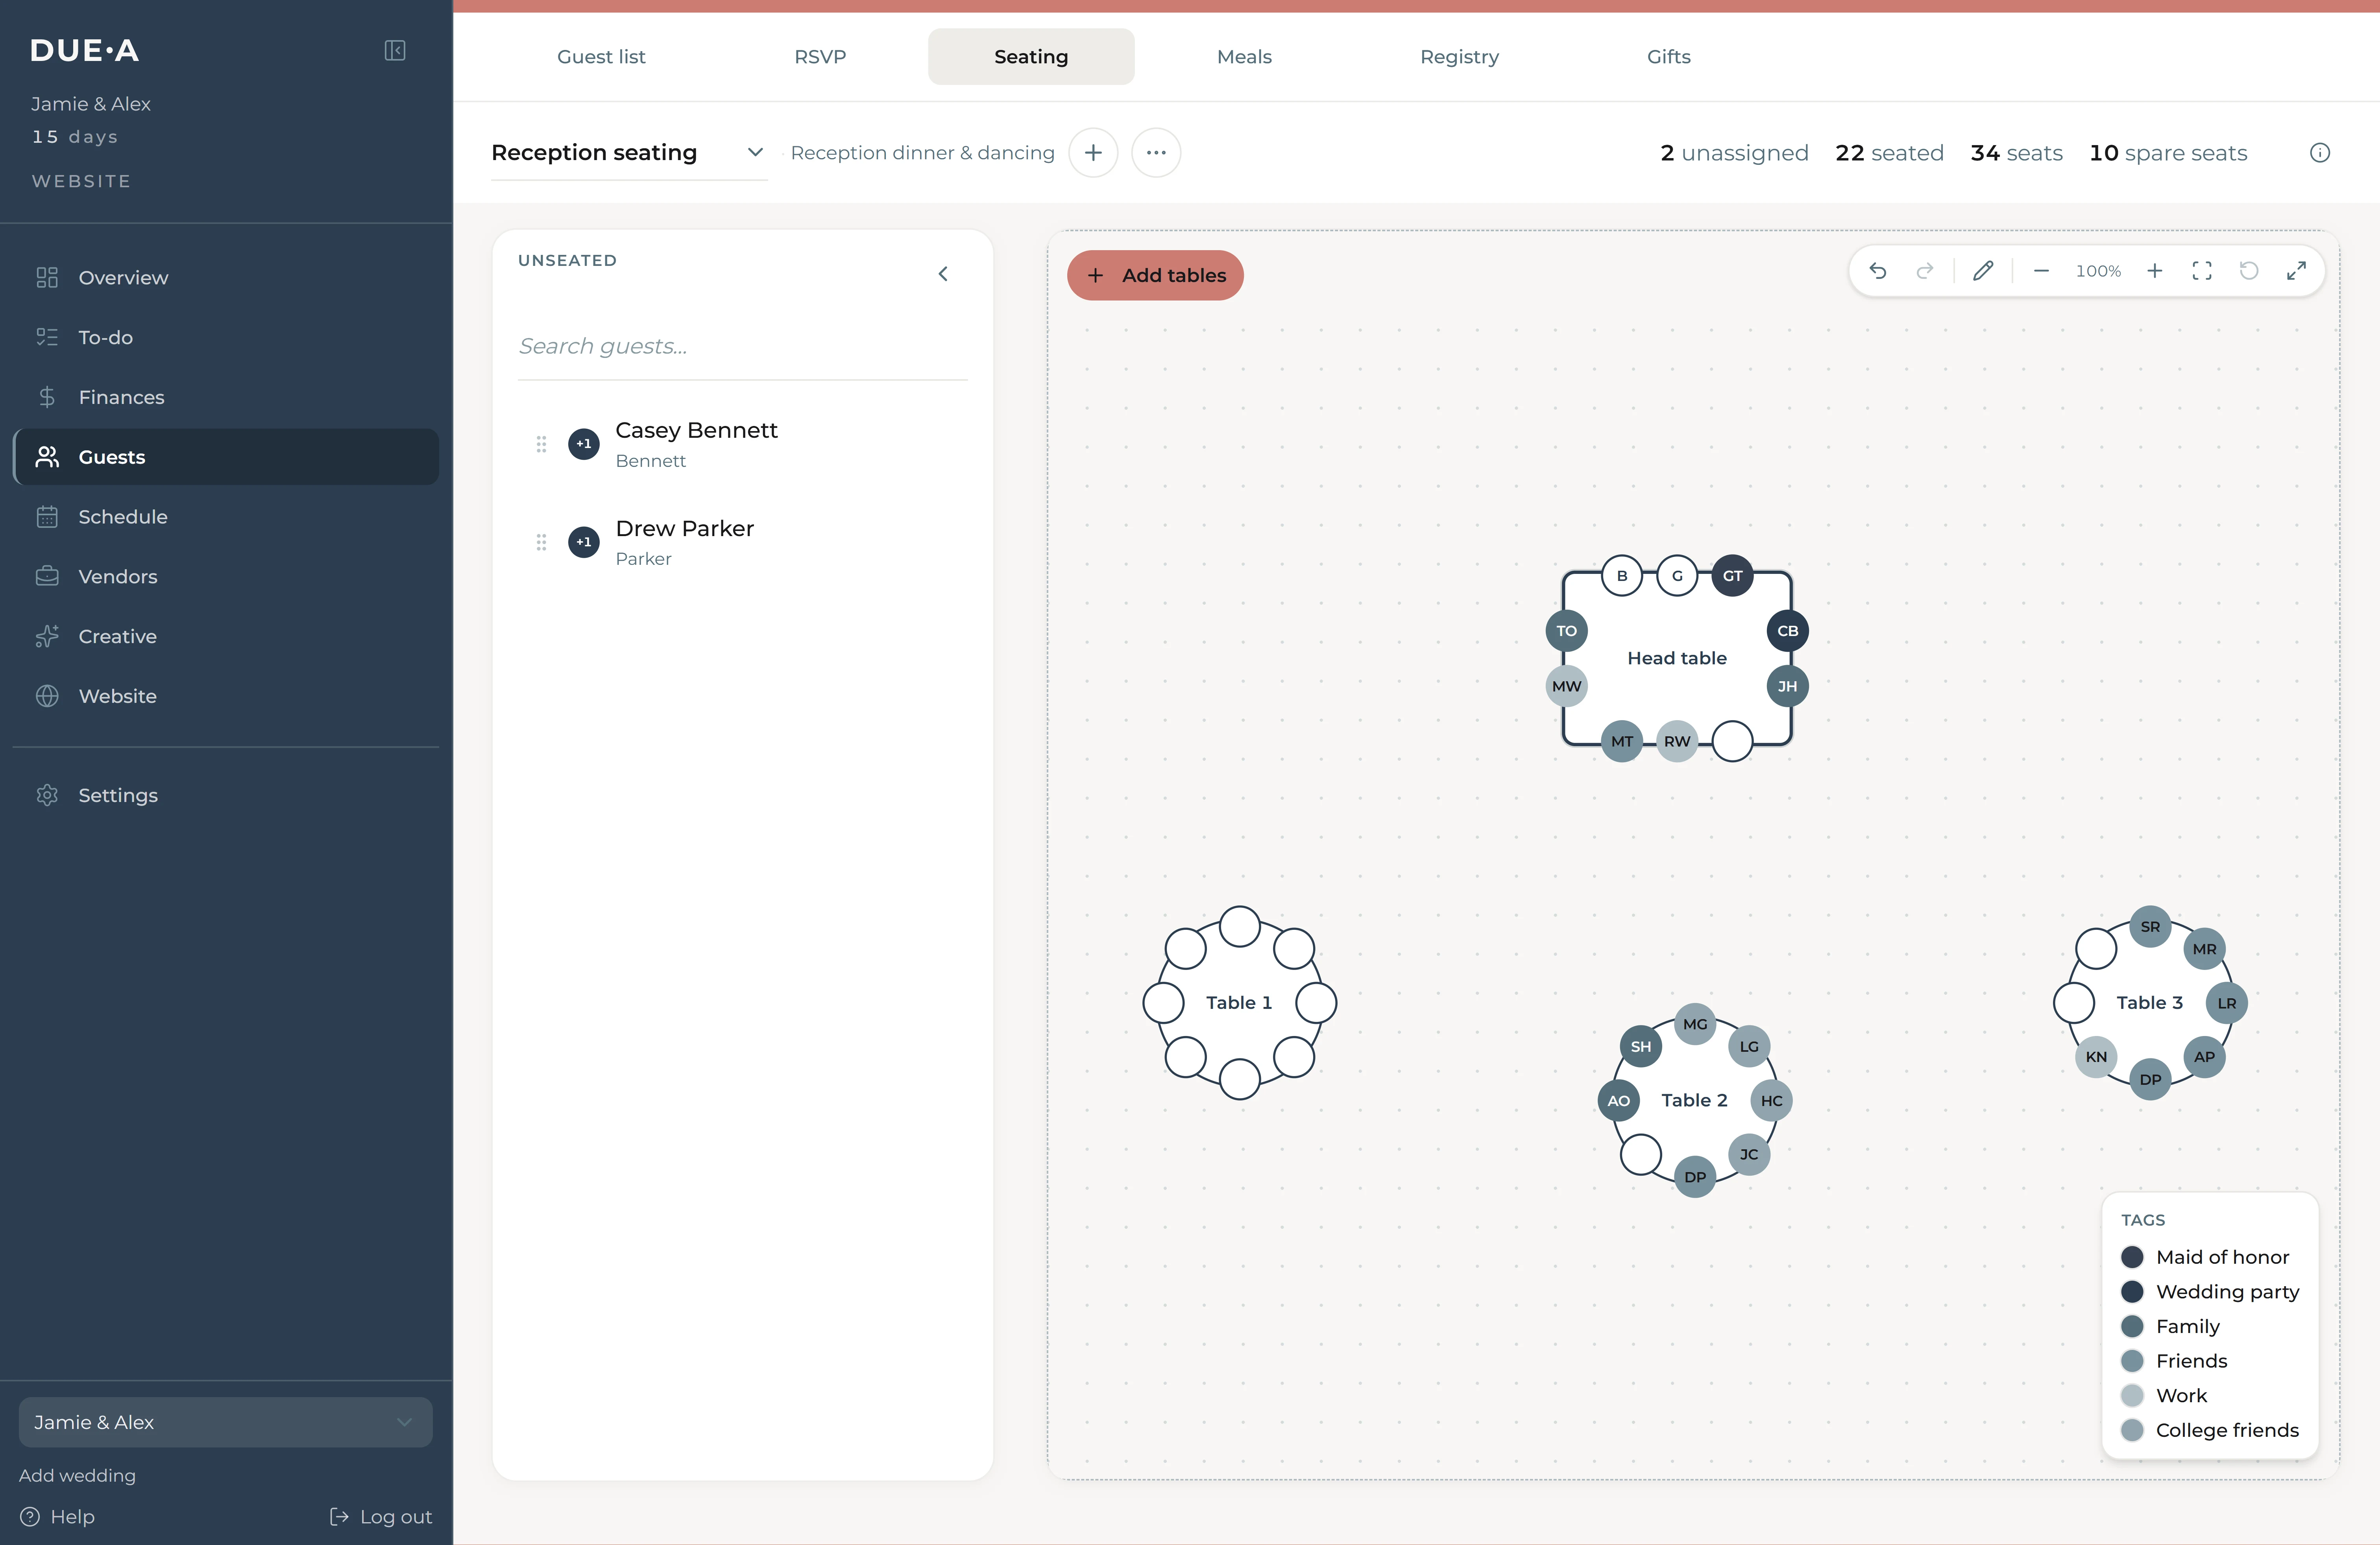This screenshot has height=1545, width=2380.
Task: Select seat LR at Table 3
Action: [x=2227, y=1003]
